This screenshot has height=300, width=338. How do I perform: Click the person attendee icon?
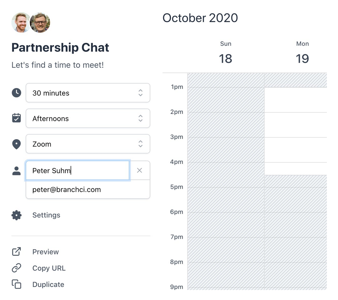point(16,171)
